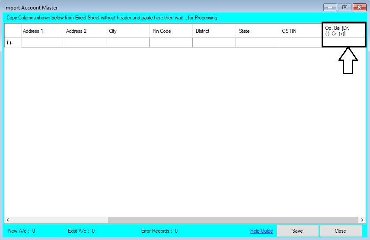Click the empty GSTIN cell
Viewport: 370px width, 240px height.
300,43
